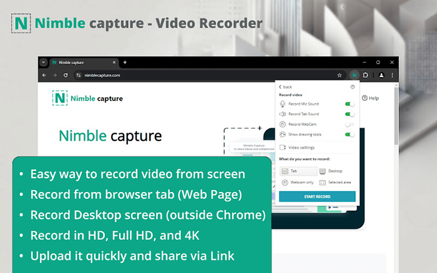Open the browser Extensions puzzle icon

[x=366, y=75]
